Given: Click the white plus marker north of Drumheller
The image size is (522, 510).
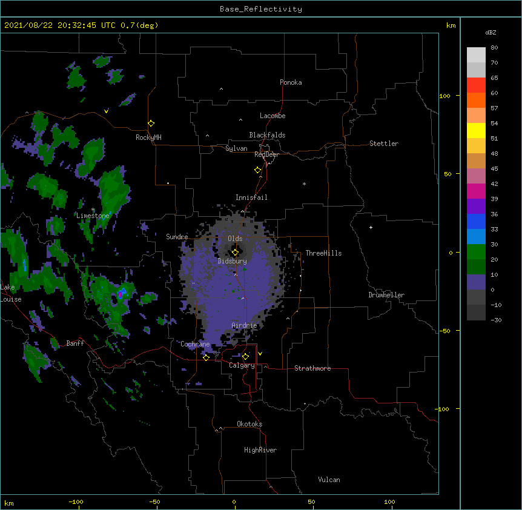Looking at the screenshot, I should coord(371,227).
